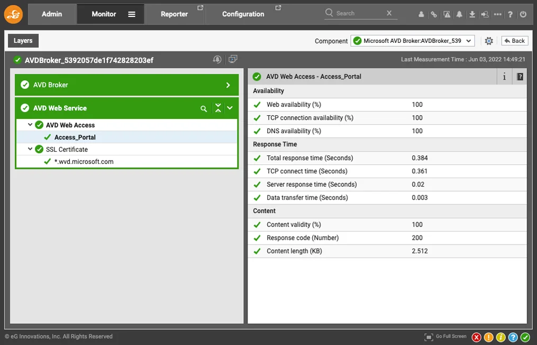Click the DNS availability (%) measure

coord(294,131)
